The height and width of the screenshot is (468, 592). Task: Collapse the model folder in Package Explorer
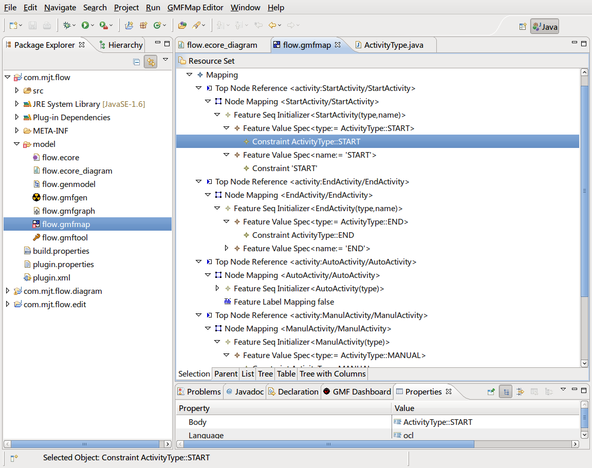click(17, 144)
